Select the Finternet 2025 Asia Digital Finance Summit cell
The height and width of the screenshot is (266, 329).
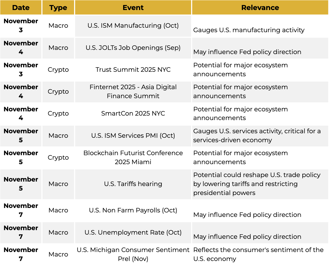coord(133,92)
